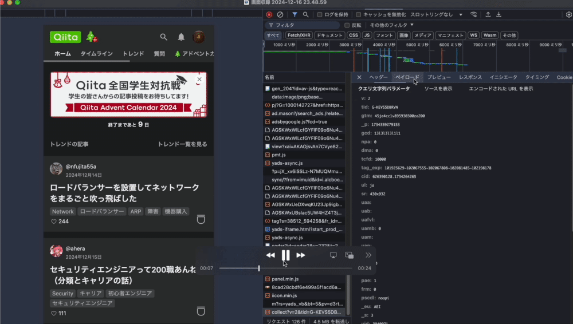
Task: Select the collect?v=2&tid=G-KEVS5DB... request
Action: pyautogui.click(x=303, y=312)
